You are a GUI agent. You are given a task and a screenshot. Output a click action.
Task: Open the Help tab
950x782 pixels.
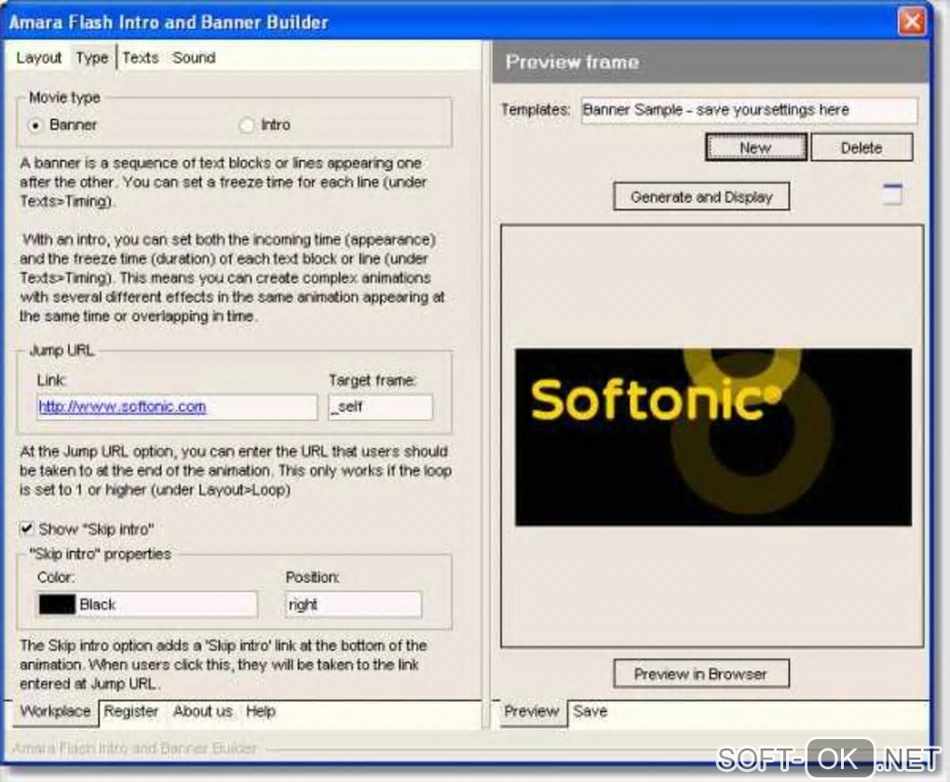click(x=261, y=711)
